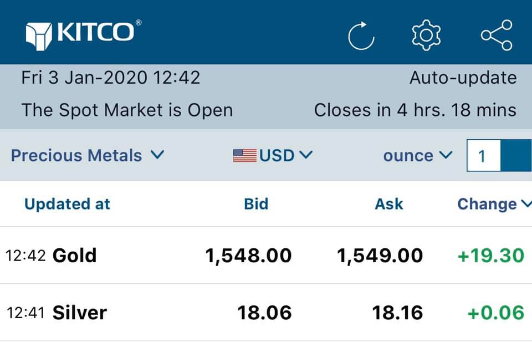The width and height of the screenshot is (532, 357).
Task: Tap the Ask column header
Action: pyautogui.click(x=389, y=204)
